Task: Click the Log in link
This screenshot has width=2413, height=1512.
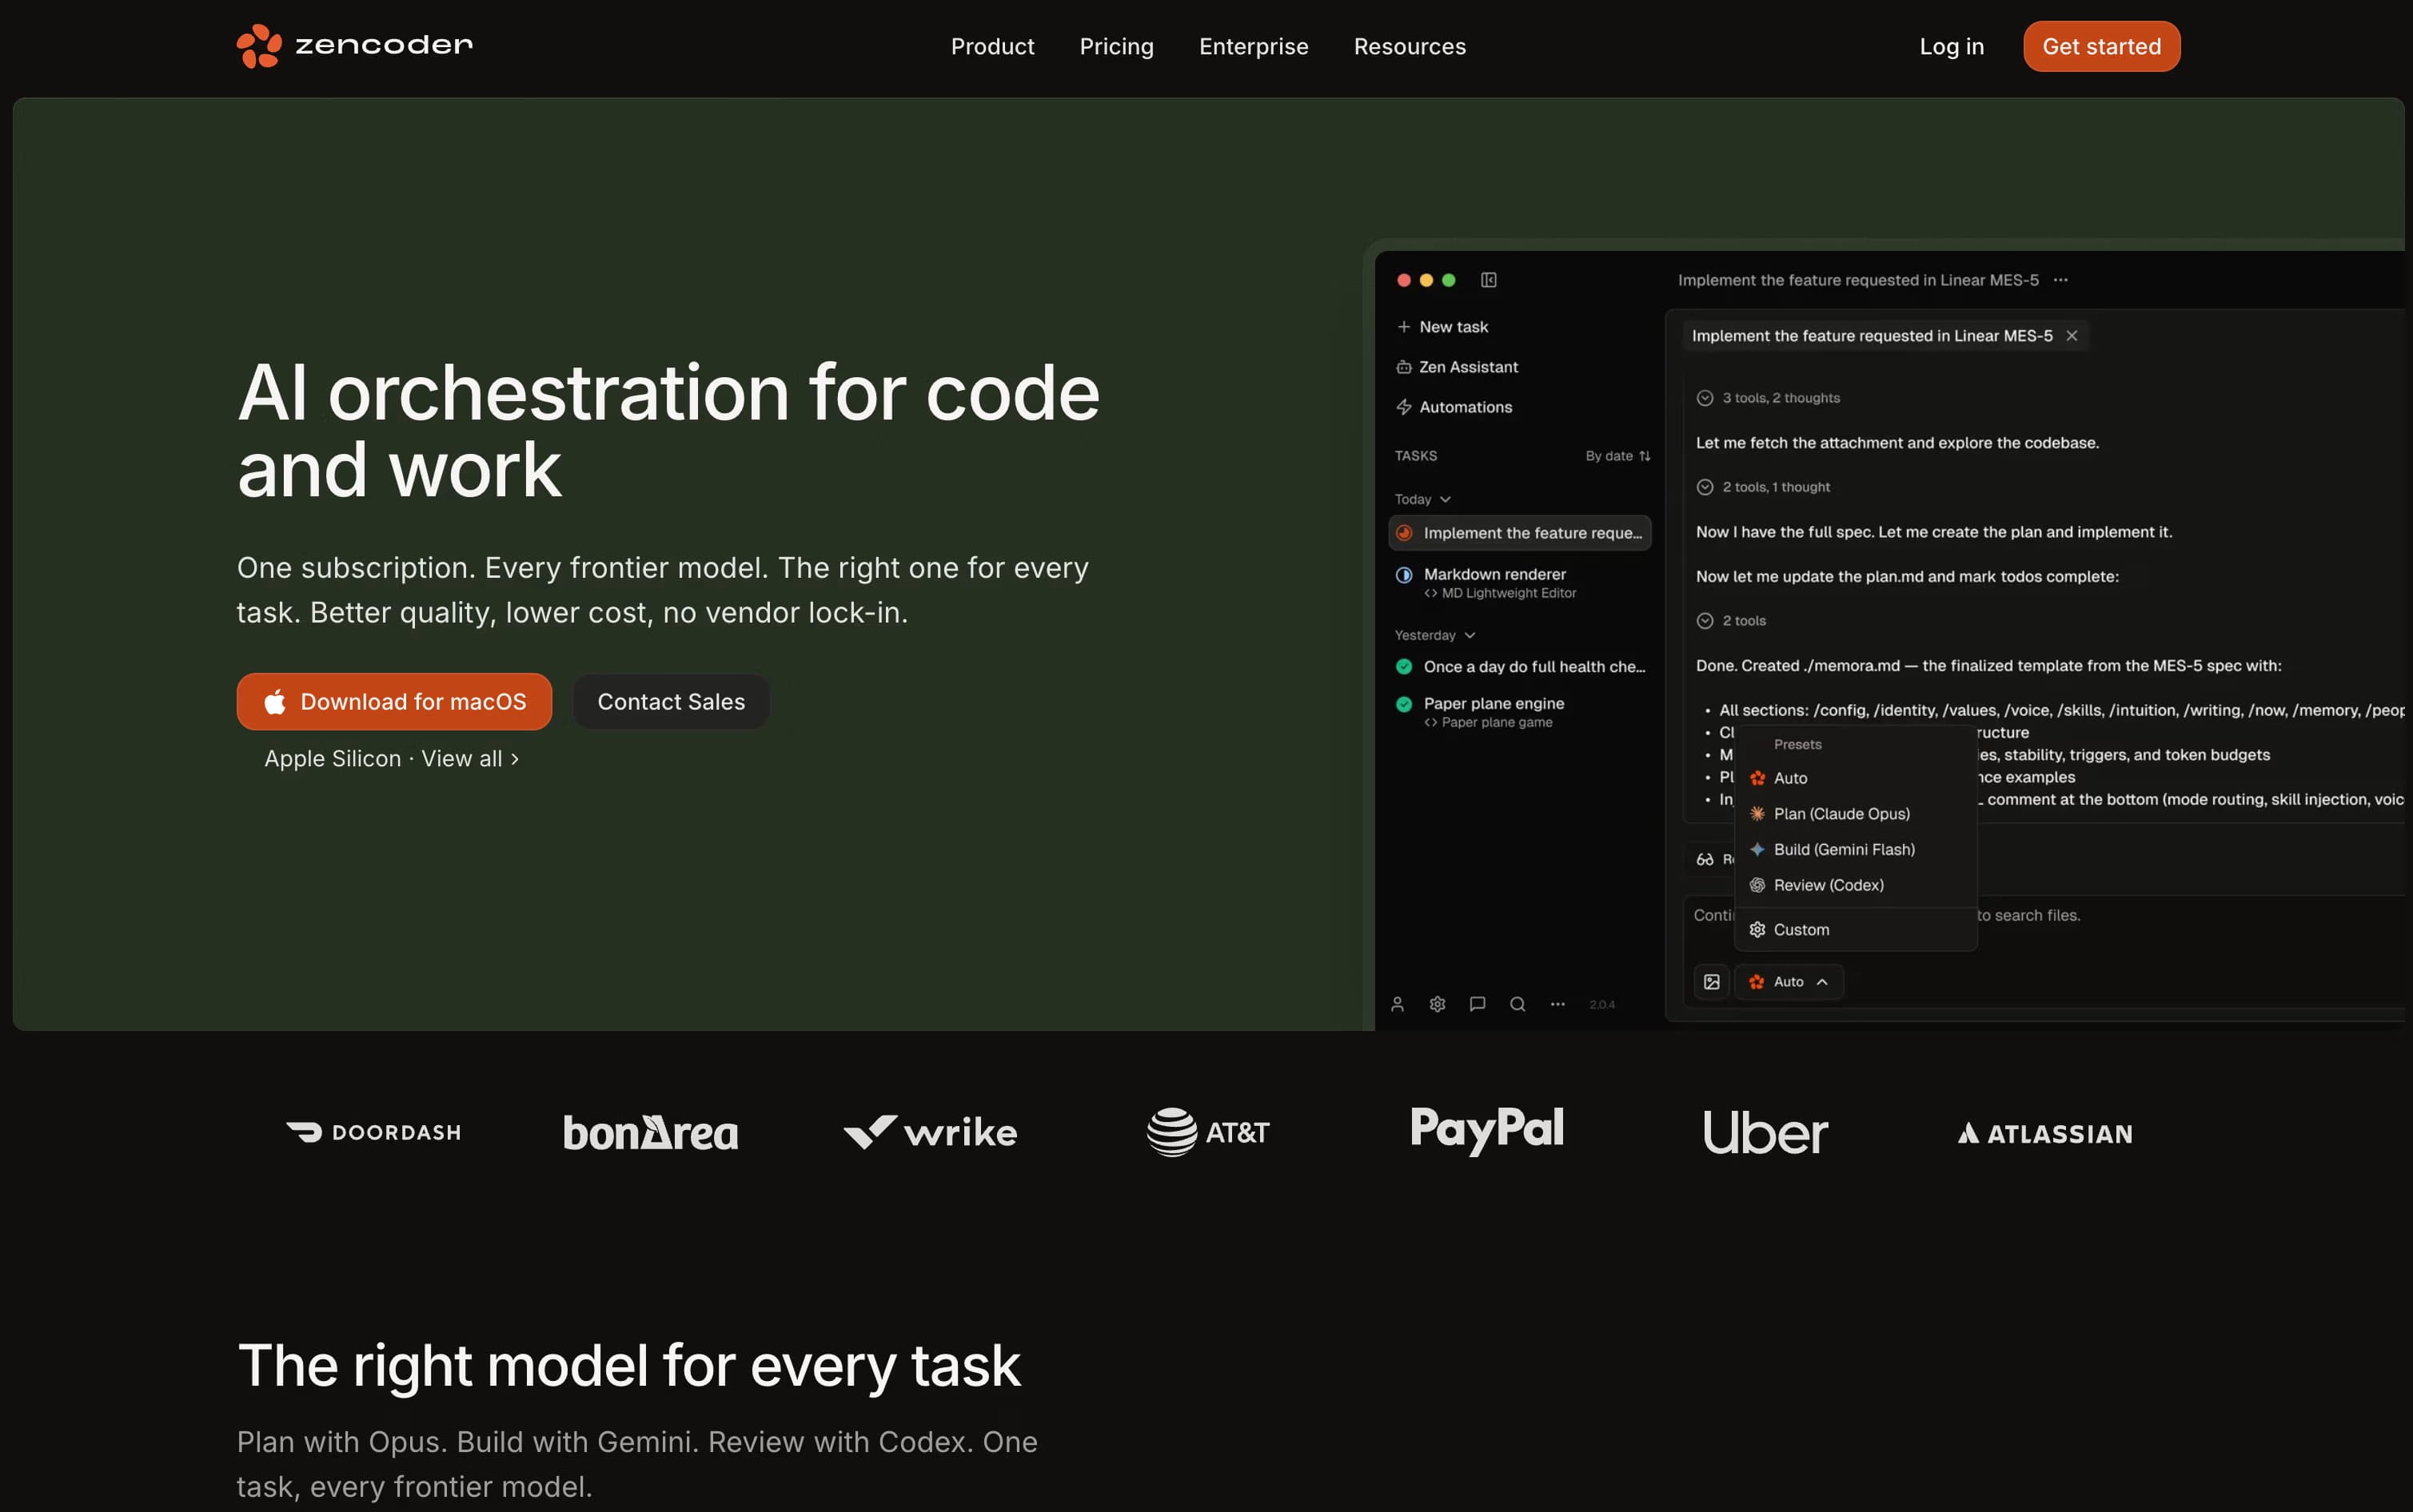Action: tap(1951, 46)
